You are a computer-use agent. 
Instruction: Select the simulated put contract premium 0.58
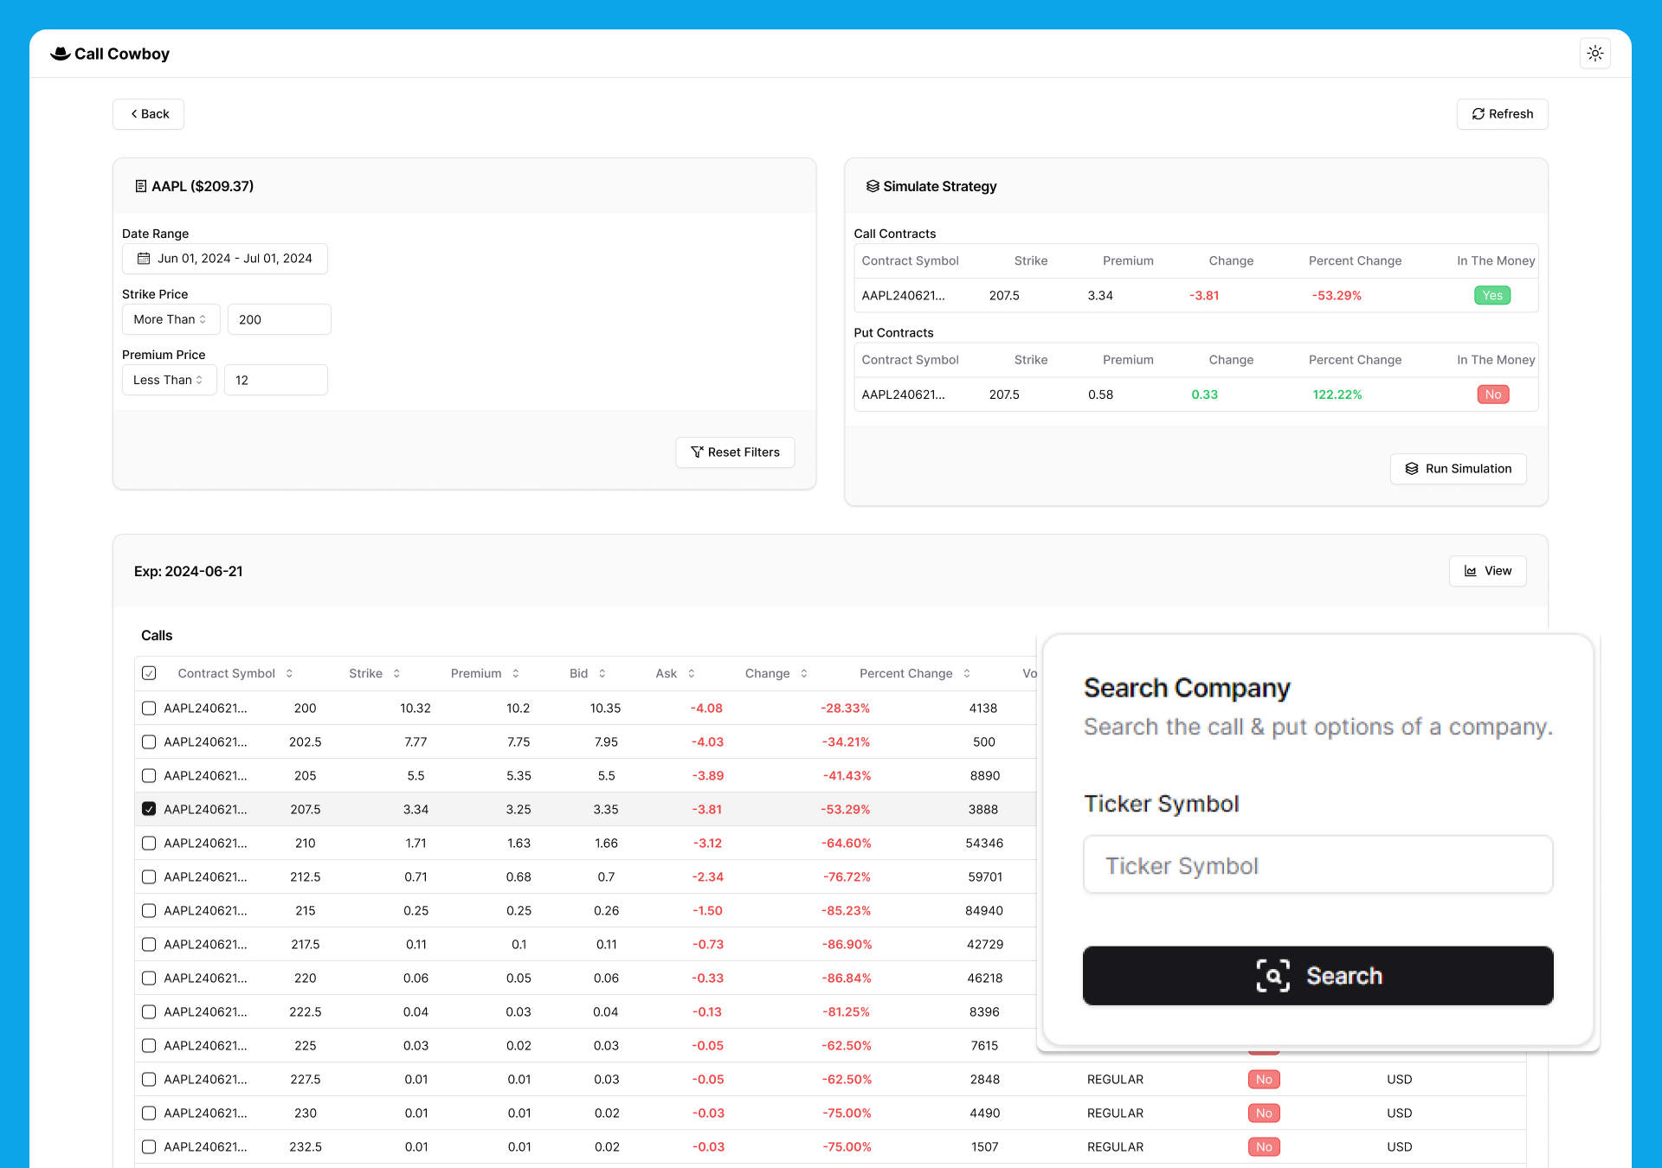pos(1100,395)
